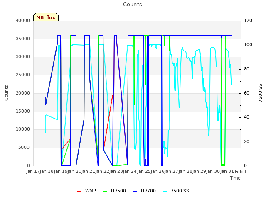
Task: Click the left Counts axis label
Action: click(6, 93)
